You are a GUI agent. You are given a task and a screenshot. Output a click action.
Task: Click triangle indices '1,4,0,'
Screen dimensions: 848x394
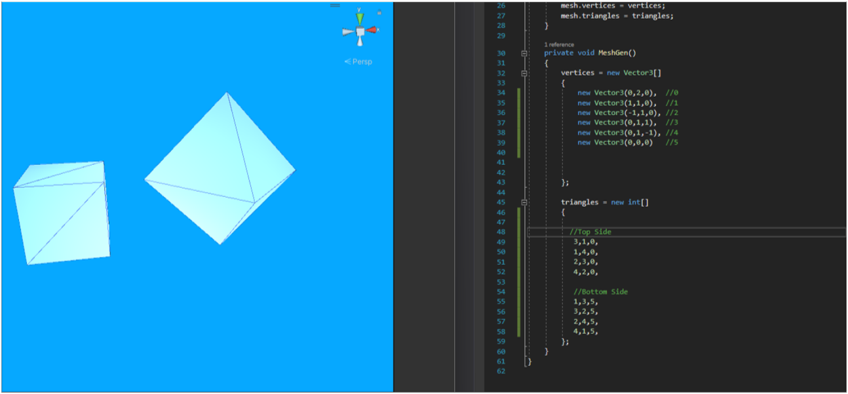point(586,251)
